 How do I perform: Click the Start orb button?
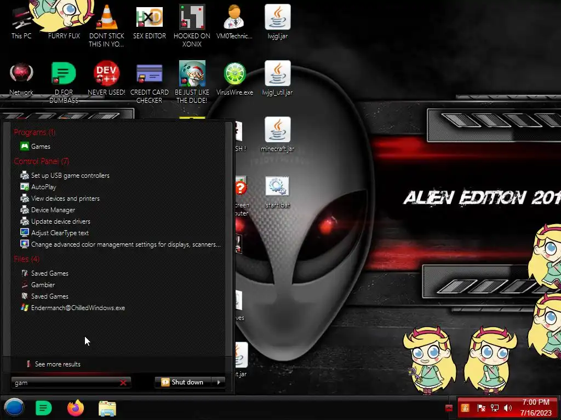click(x=14, y=407)
